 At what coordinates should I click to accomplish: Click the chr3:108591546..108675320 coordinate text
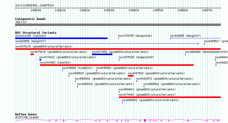coord(35,5)
